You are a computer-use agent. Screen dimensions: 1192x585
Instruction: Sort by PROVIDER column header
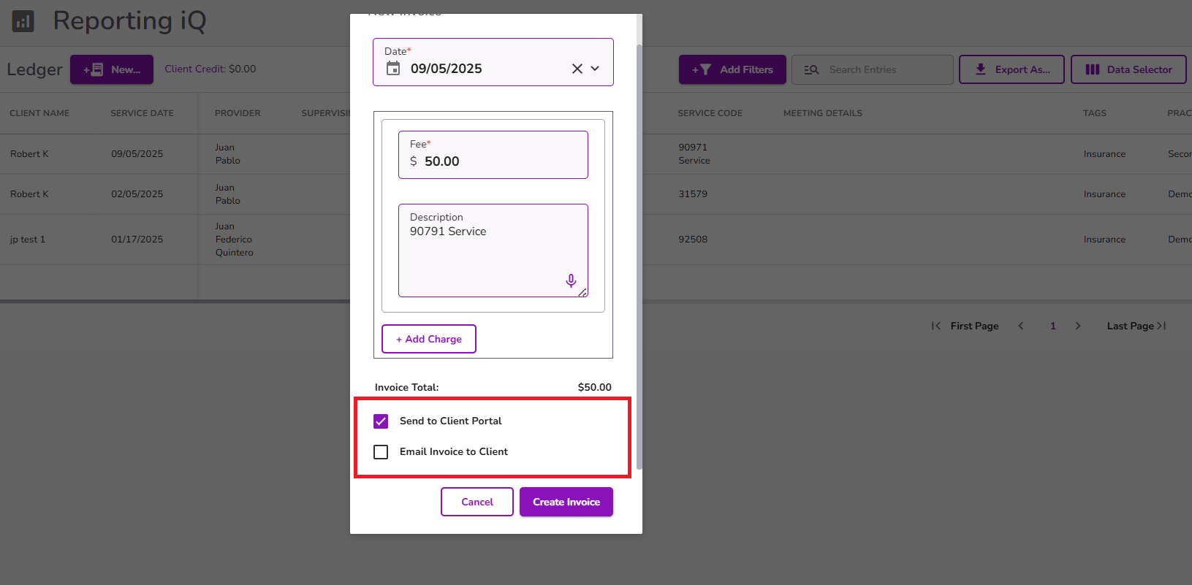[x=238, y=113]
